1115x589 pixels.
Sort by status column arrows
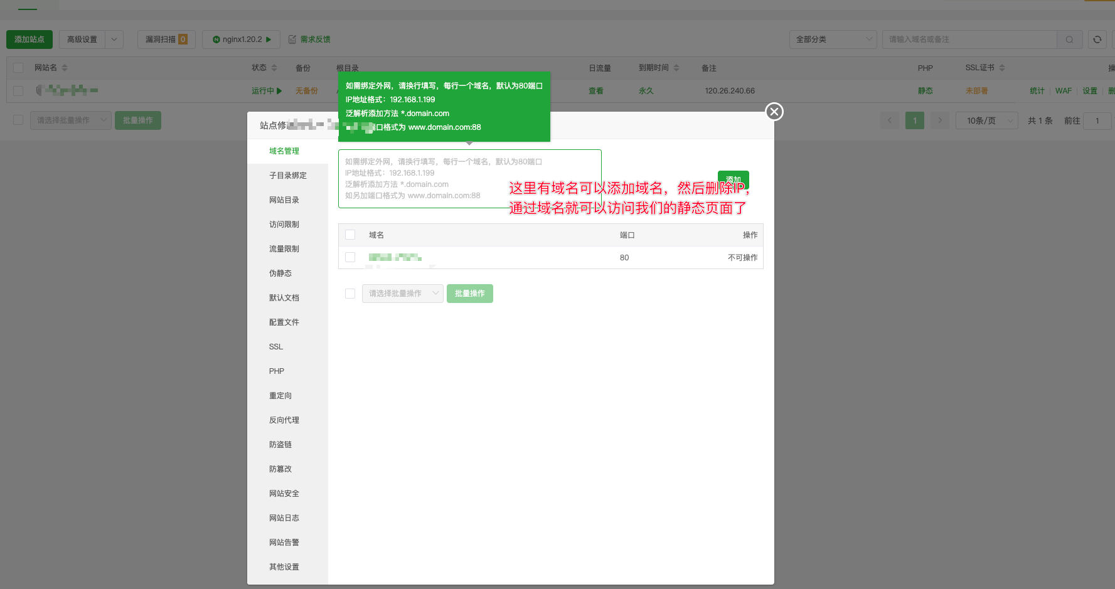click(274, 68)
